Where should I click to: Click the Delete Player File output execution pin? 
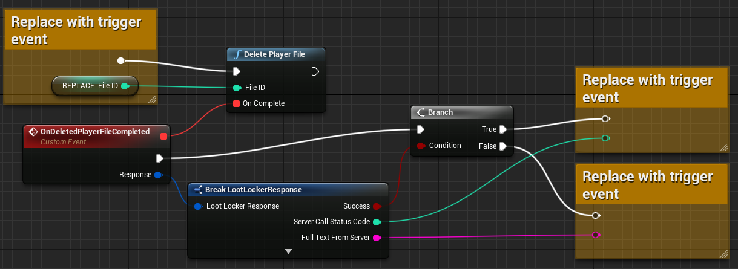click(x=315, y=71)
